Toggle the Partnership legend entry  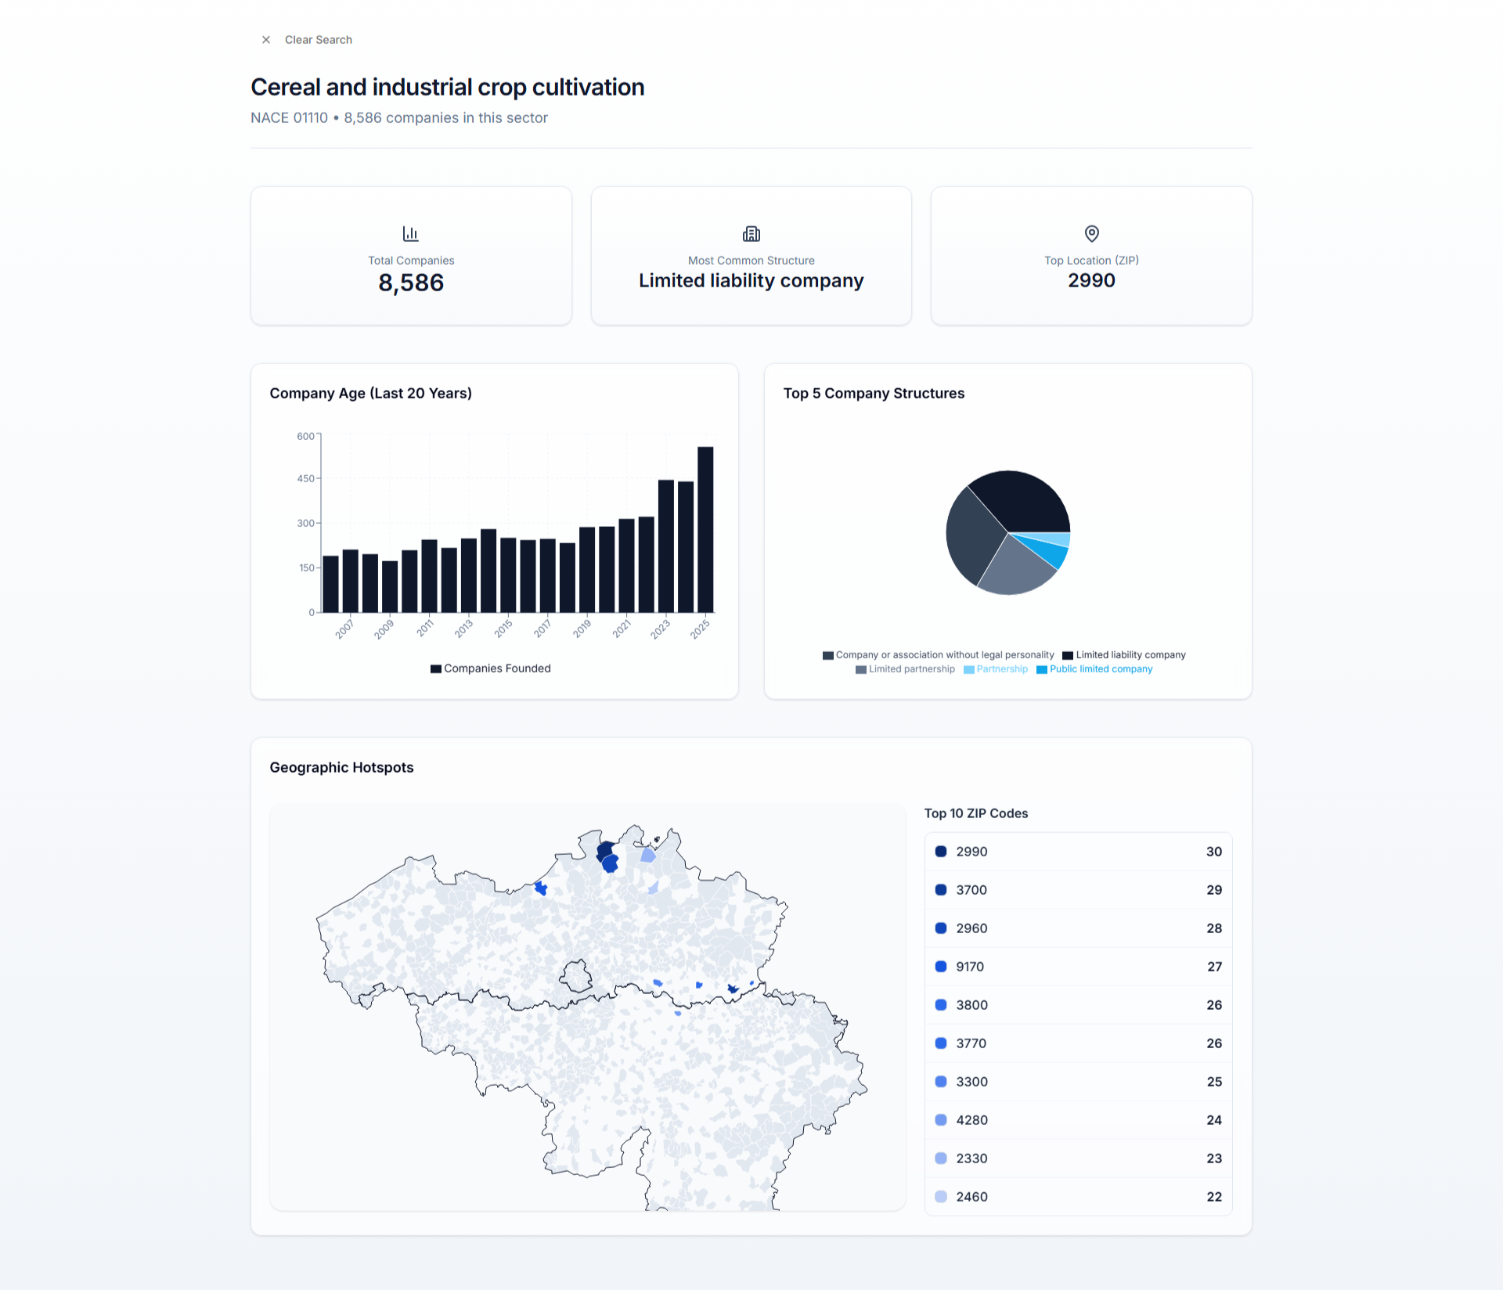(996, 668)
